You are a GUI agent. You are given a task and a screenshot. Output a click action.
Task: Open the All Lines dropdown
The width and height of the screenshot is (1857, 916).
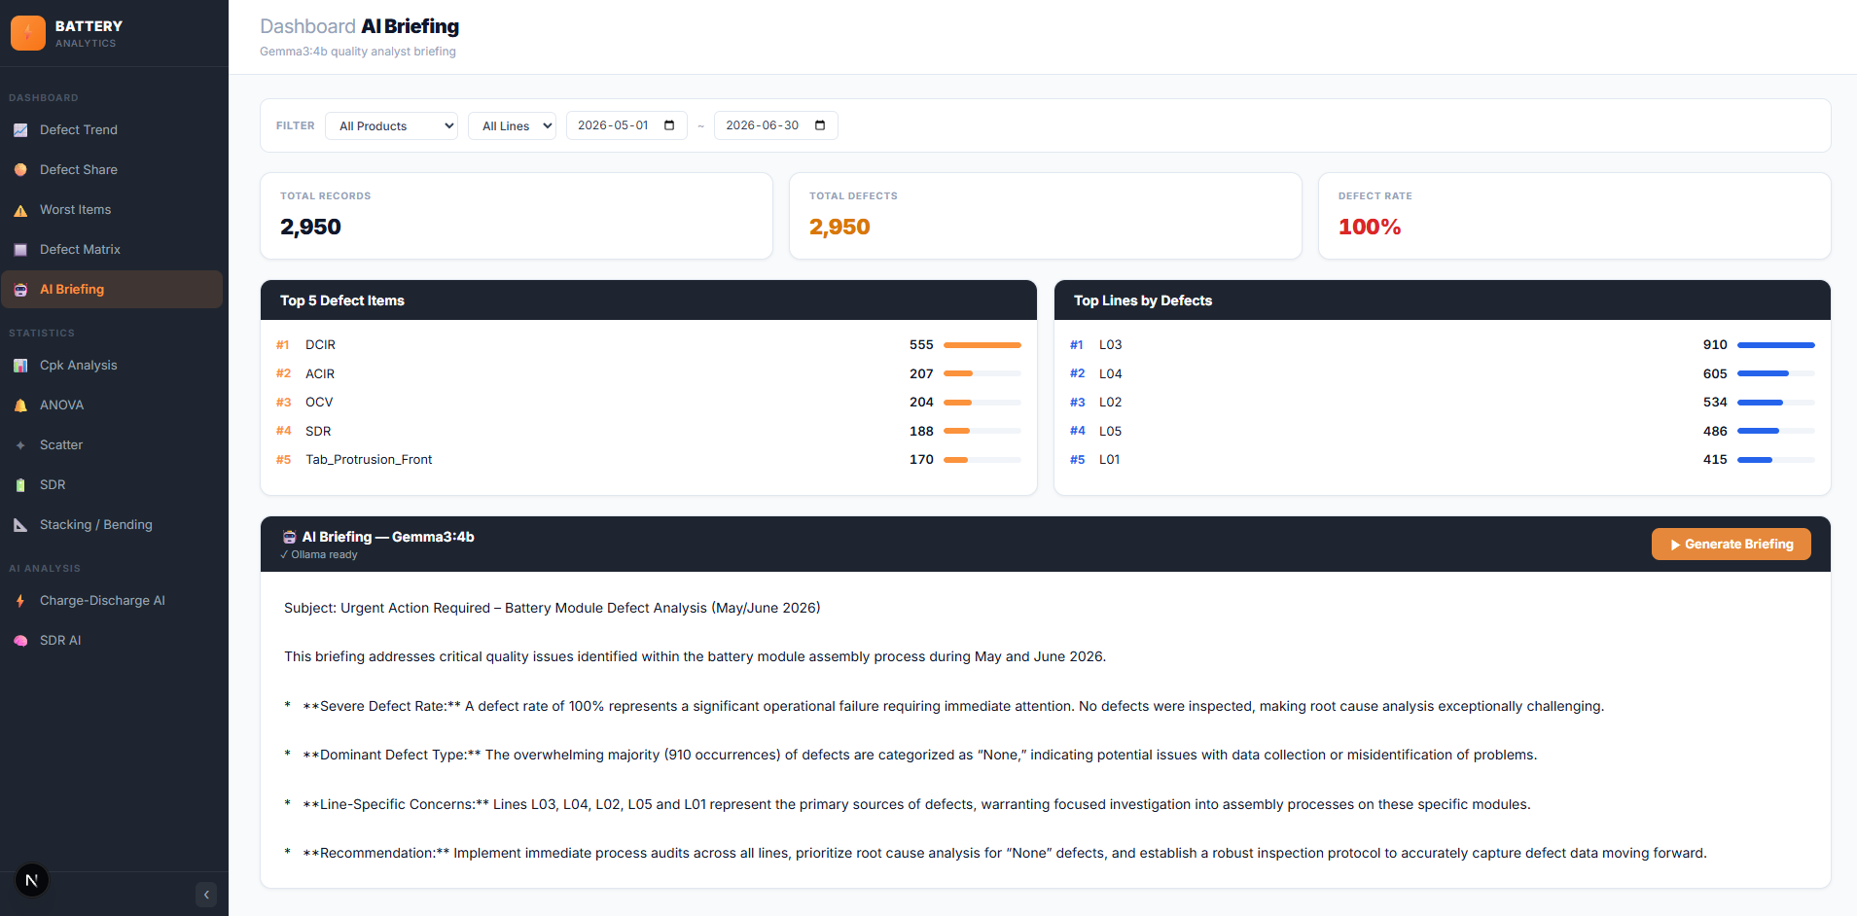513,125
